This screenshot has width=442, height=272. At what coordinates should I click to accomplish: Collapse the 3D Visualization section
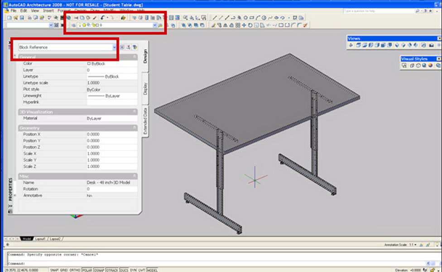(x=135, y=112)
